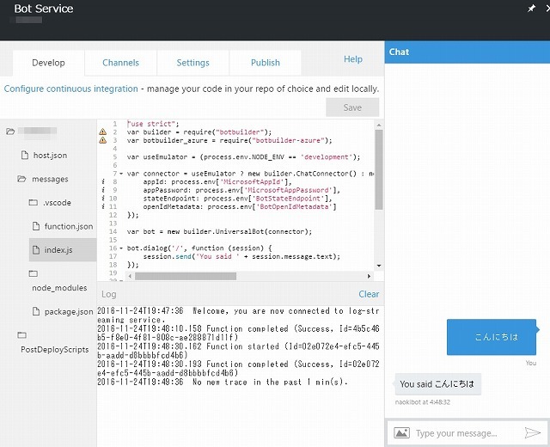The height and width of the screenshot is (447, 550).
Task: Click the warning icon on code line 3
Action: (x=103, y=140)
